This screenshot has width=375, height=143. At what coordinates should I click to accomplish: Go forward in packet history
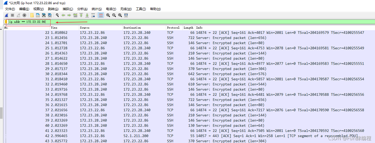tap(69, 15)
